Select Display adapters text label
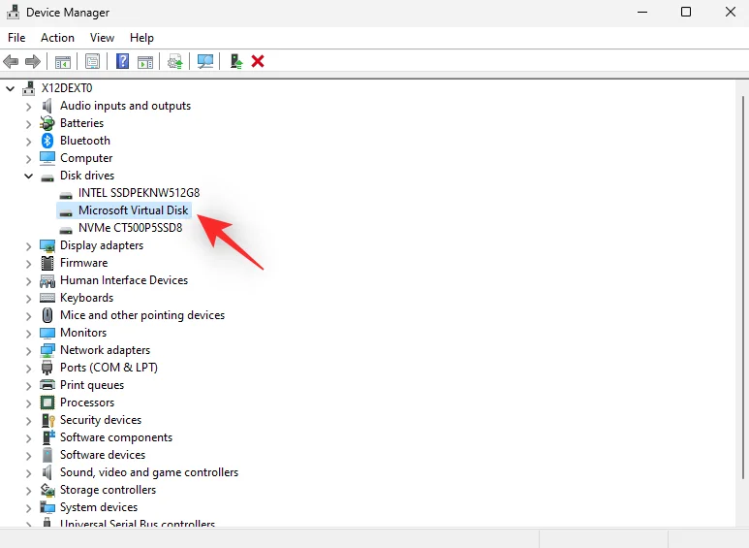Screen dimensions: 749x548 click(102, 245)
